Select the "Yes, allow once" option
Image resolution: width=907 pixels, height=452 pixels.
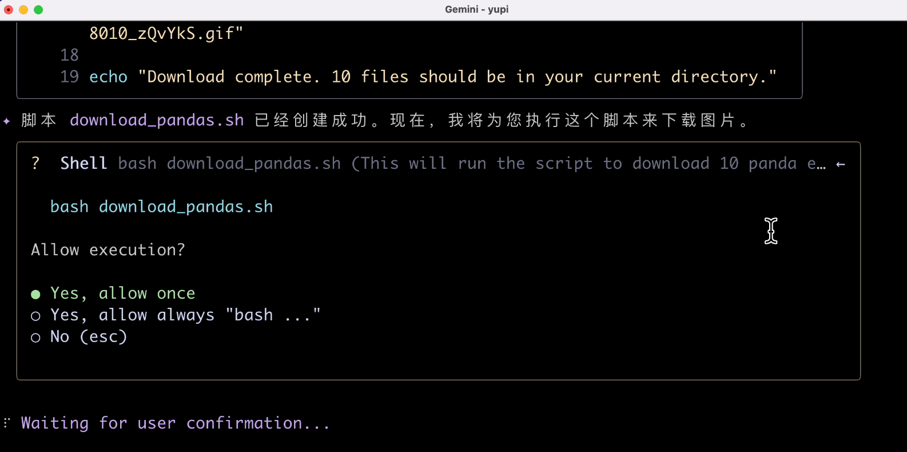122,294
